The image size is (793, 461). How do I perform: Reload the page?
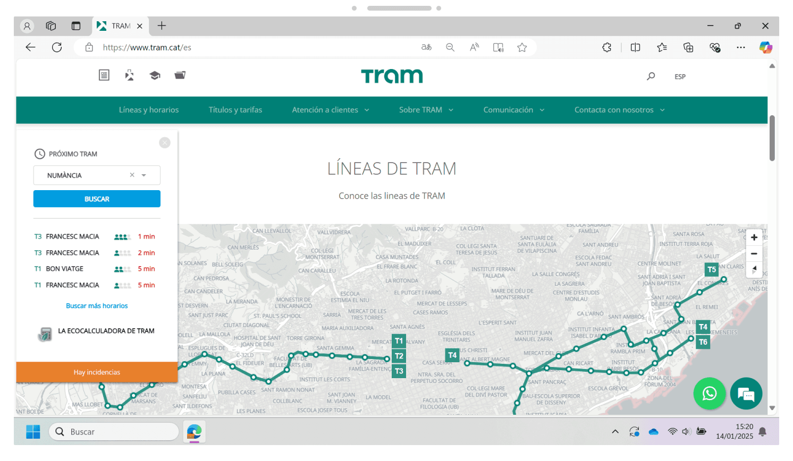57,47
